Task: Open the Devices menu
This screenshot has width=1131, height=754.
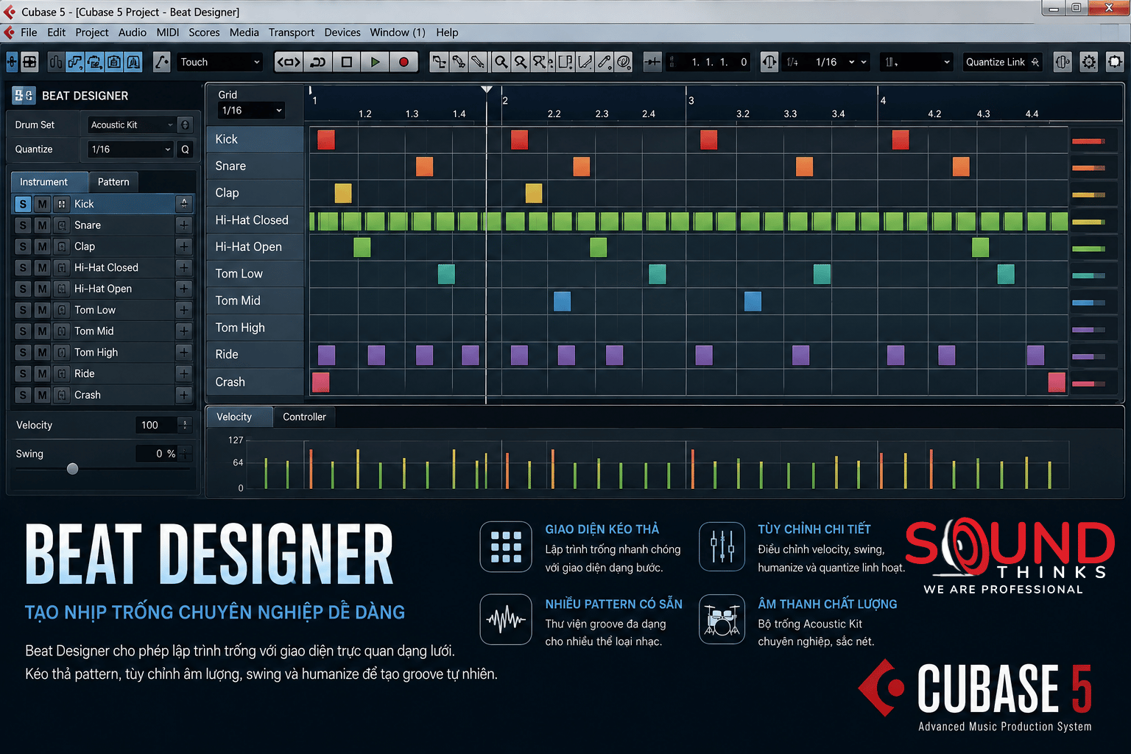Action: [x=342, y=32]
